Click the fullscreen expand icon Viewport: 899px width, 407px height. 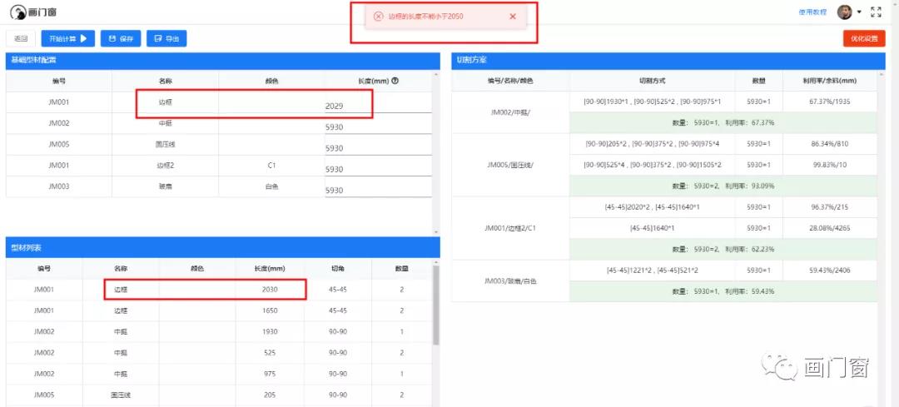coord(876,12)
